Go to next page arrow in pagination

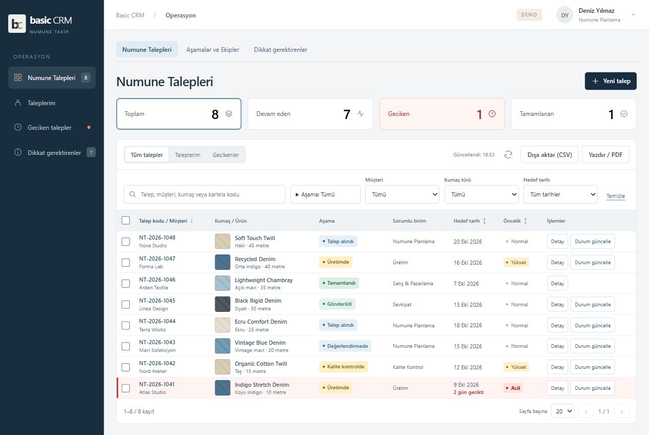pos(621,411)
